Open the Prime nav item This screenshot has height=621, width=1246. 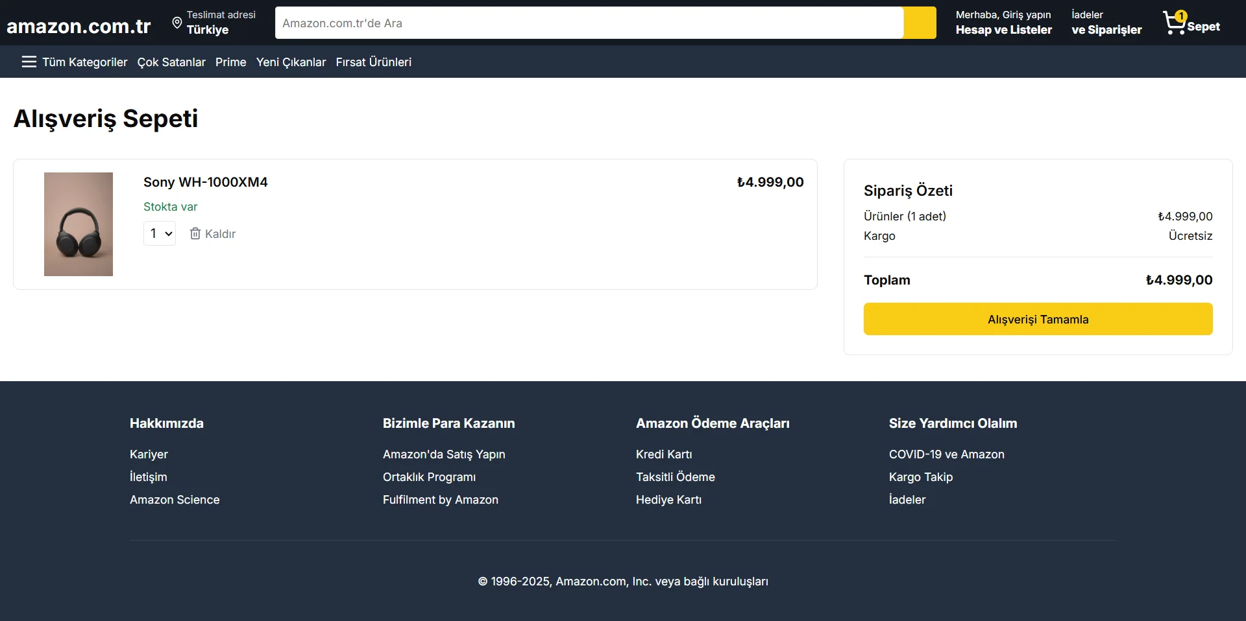[231, 62]
